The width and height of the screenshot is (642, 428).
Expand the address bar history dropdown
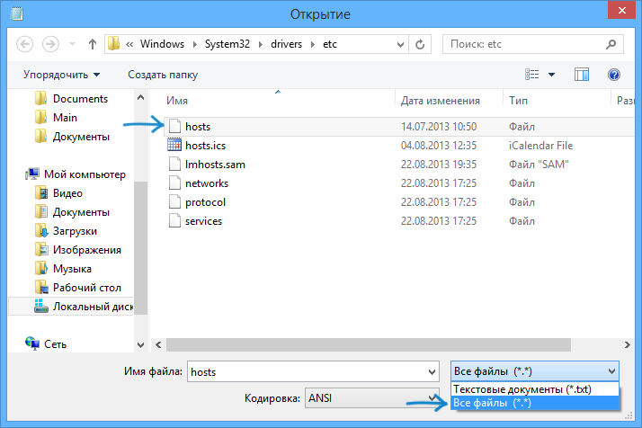tap(400, 44)
